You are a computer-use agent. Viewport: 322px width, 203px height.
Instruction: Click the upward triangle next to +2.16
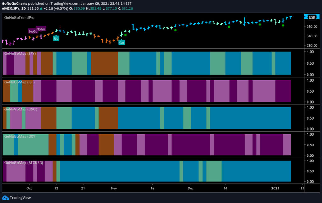click(x=41, y=8)
